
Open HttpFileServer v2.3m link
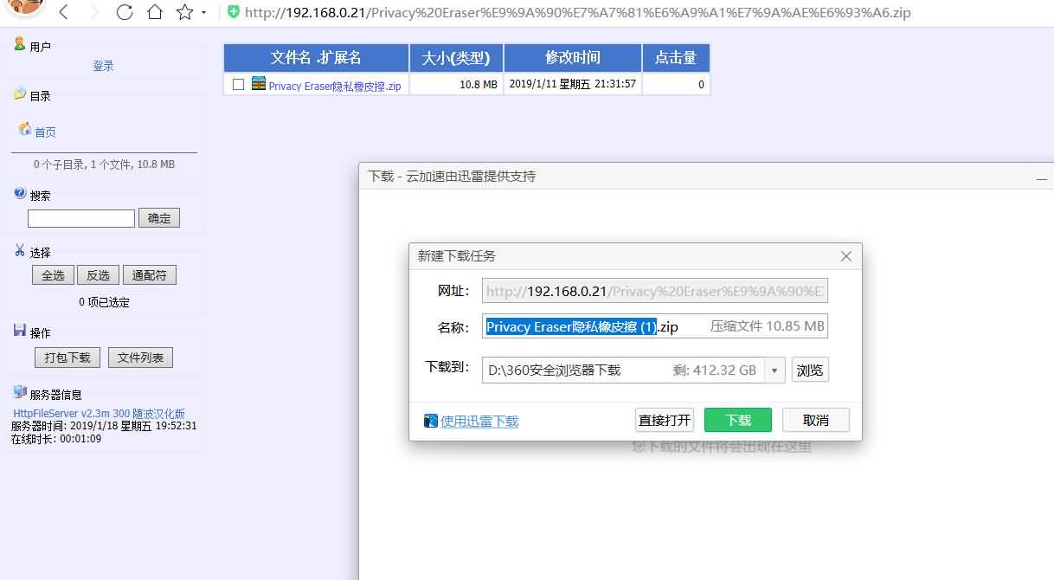click(x=99, y=414)
